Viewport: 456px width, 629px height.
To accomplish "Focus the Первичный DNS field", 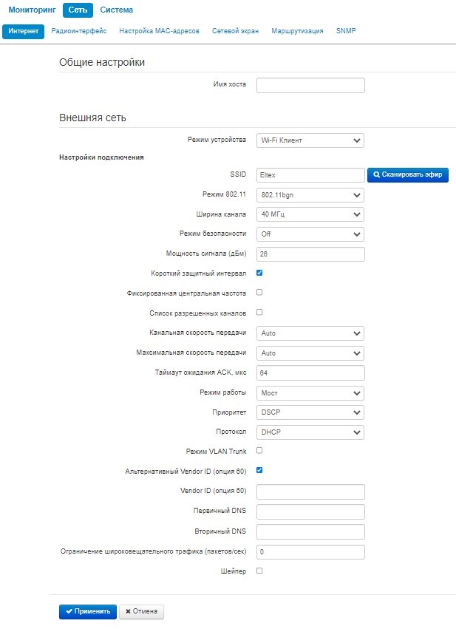I will 310,512.
